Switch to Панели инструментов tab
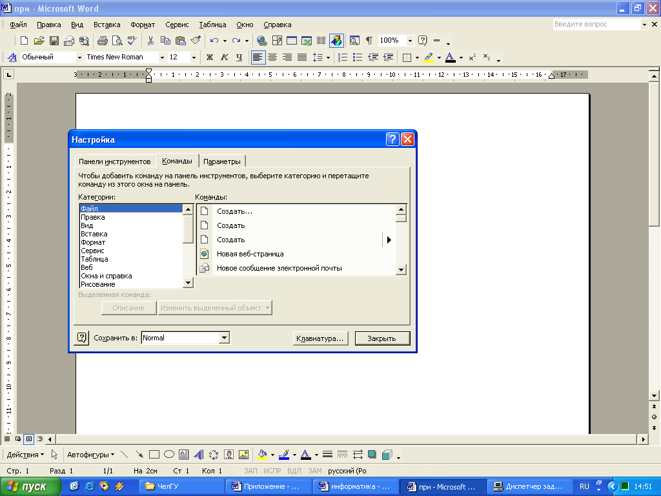661x496 pixels. pyautogui.click(x=115, y=161)
